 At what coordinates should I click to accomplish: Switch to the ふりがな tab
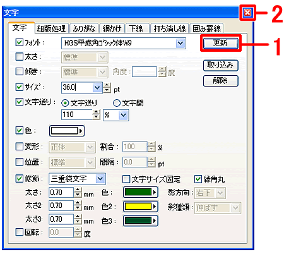(x=84, y=28)
